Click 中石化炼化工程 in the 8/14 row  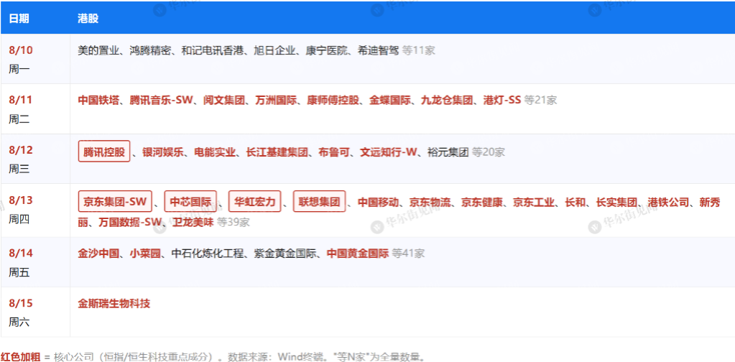pos(208,254)
